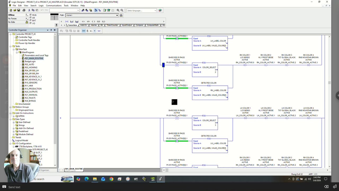Click the Save project icon
This screenshot has width=339, height=191.
coord(19,10)
